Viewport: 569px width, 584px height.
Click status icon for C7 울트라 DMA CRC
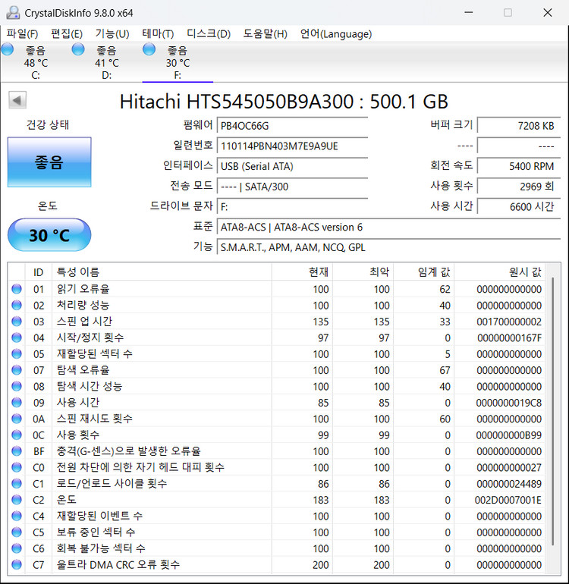[x=17, y=564]
